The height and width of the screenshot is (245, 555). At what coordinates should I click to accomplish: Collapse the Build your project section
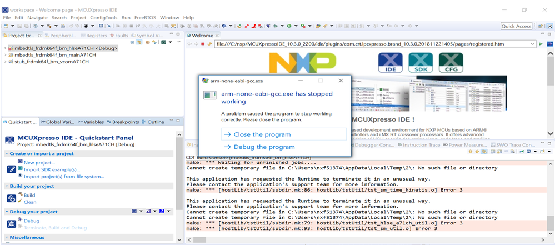coord(7,186)
